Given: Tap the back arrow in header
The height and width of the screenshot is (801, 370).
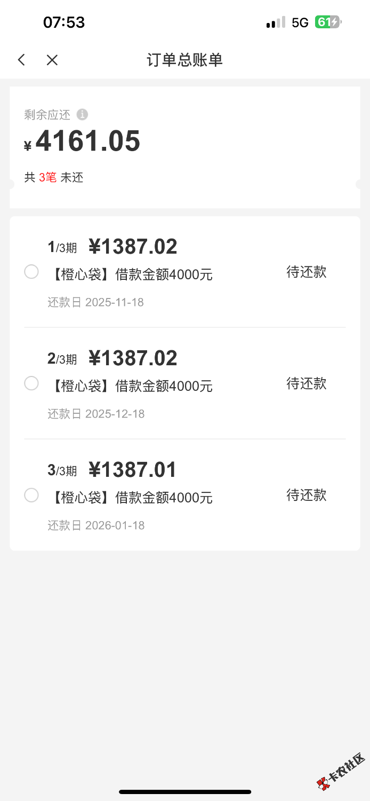Looking at the screenshot, I should (x=21, y=60).
